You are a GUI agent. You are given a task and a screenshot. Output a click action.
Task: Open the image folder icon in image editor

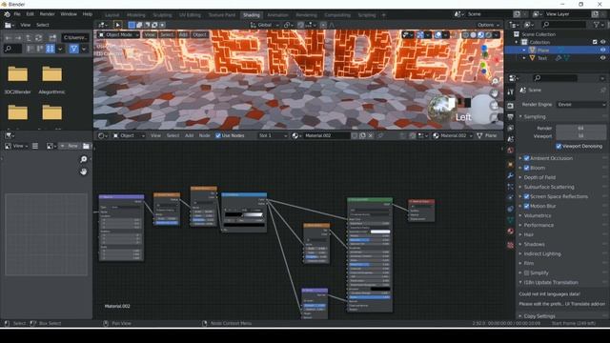point(86,146)
